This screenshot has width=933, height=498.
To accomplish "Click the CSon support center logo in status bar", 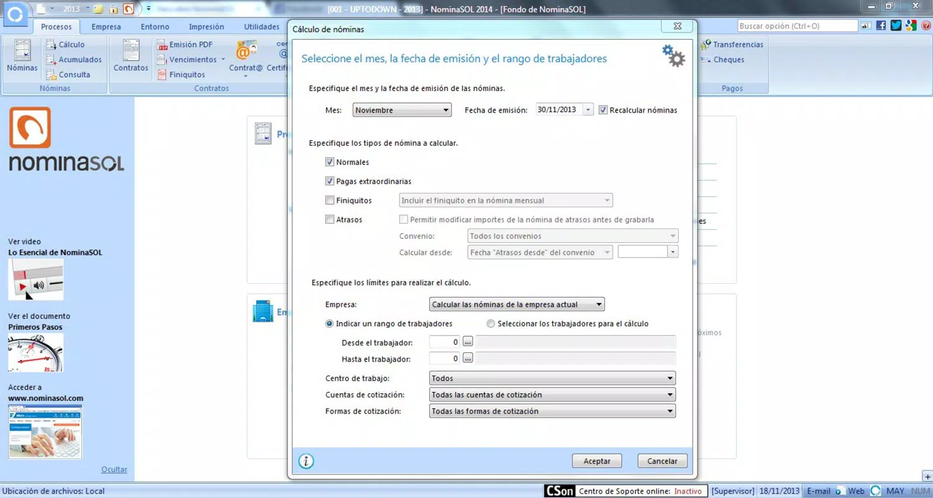I will (x=559, y=491).
